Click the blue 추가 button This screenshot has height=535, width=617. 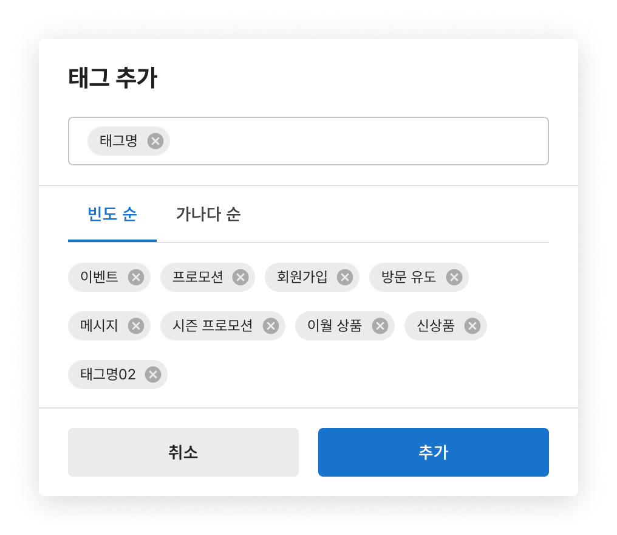point(433,452)
